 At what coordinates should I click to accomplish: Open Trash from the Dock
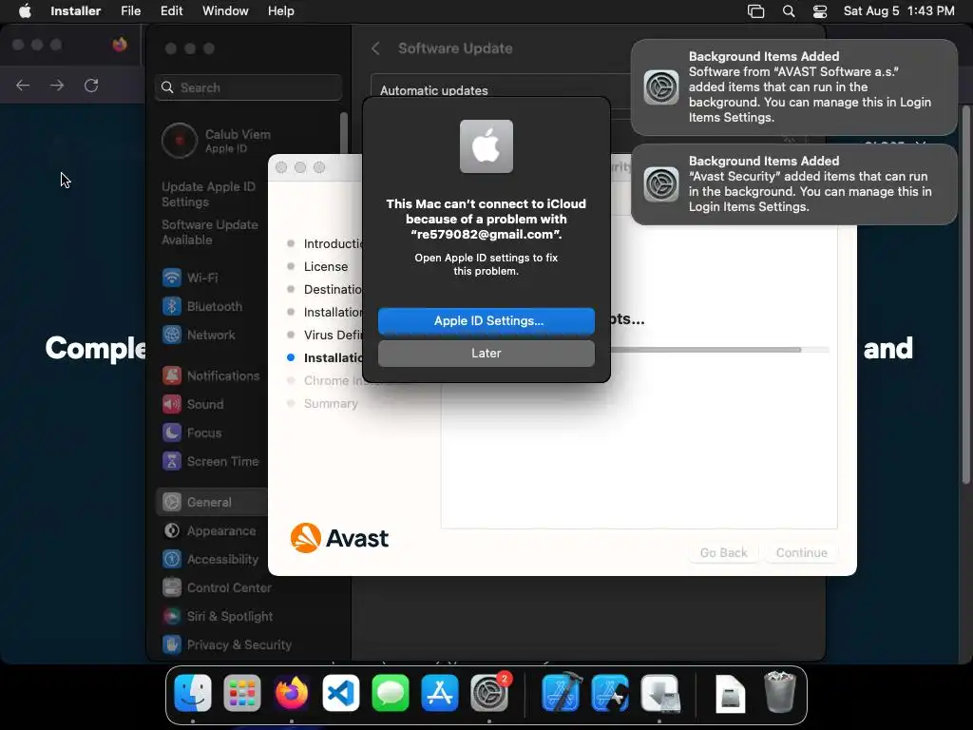tap(779, 693)
